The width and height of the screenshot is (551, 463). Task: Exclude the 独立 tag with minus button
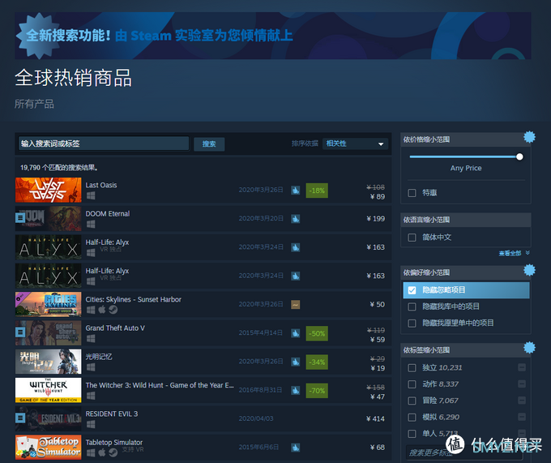pyautogui.click(x=522, y=368)
